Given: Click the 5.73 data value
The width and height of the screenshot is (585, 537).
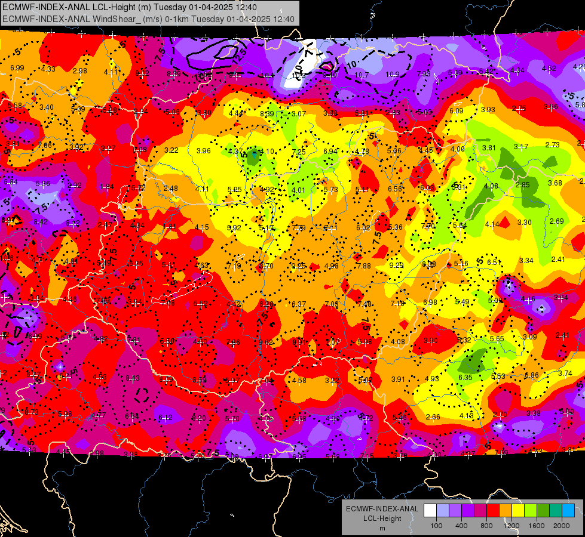Looking at the screenshot, I should click(x=330, y=189).
